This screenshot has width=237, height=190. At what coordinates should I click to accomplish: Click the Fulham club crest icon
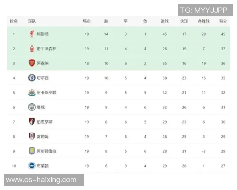click(x=32, y=137)
